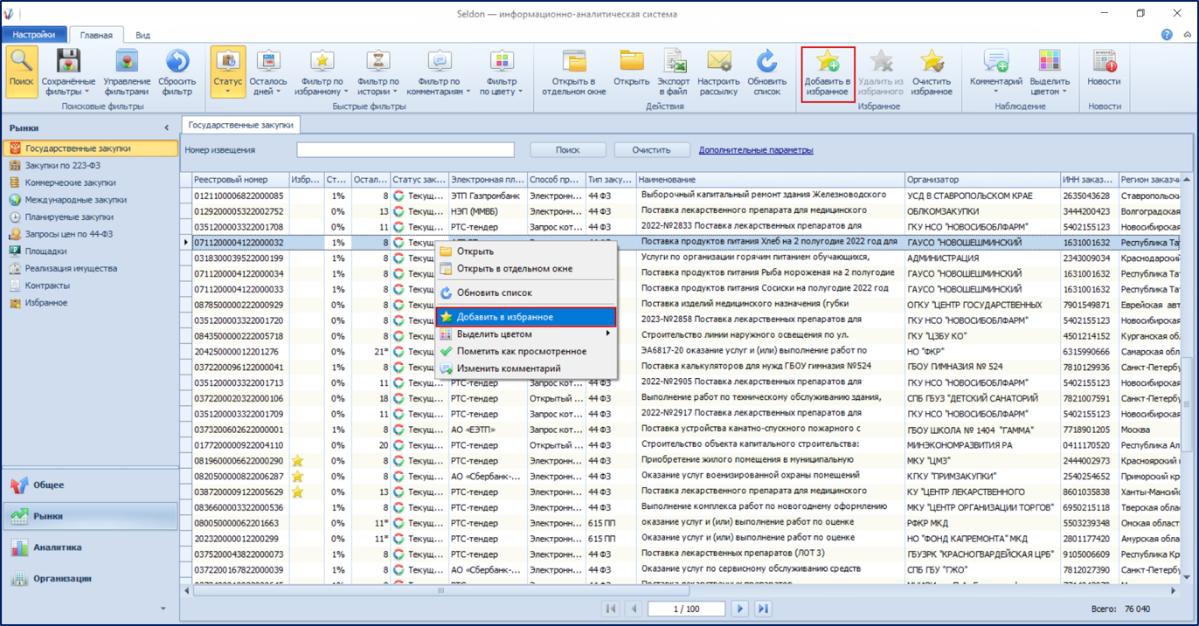Open the Рынки navigation section
Screen dimensions: 1199x626
pyautogui.click(x=90, y=516)
